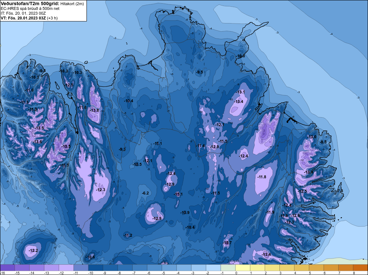This screenshot has width=368, height=275.
Task: Click the -10.0 temperature label
Action: [x=240, y=56]
